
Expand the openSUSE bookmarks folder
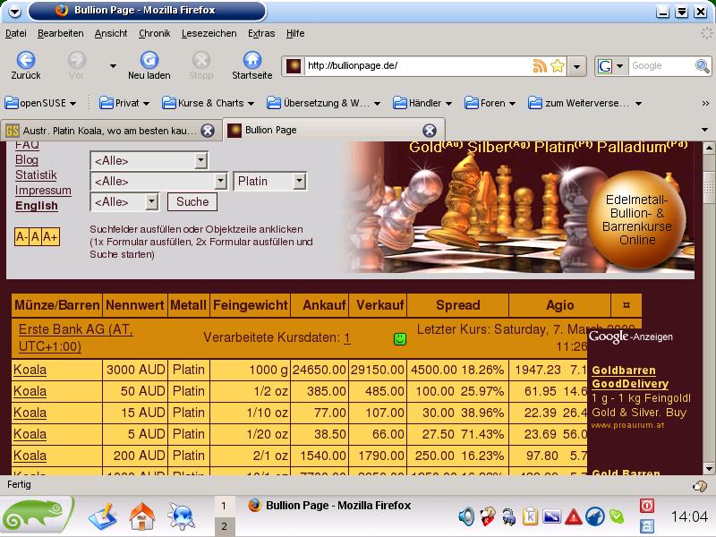click(40, 103)
